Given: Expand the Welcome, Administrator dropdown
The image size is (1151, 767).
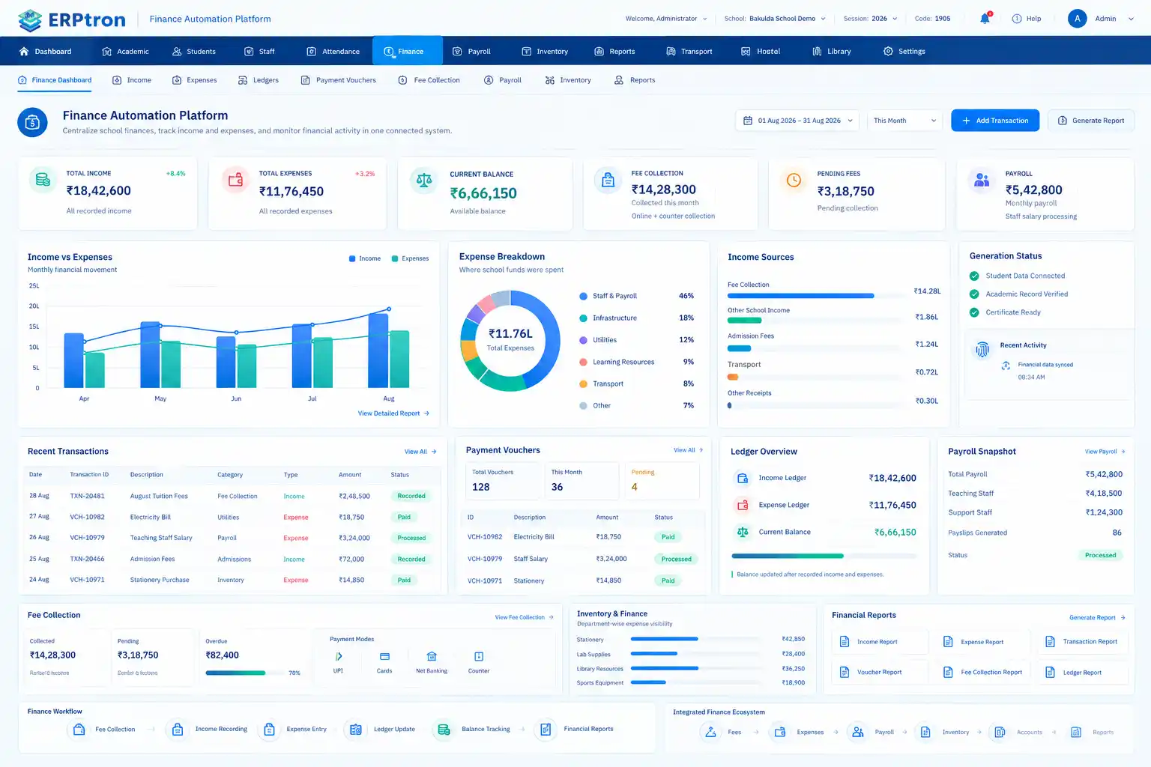Looking at the screenshot, I should point(665,19).
